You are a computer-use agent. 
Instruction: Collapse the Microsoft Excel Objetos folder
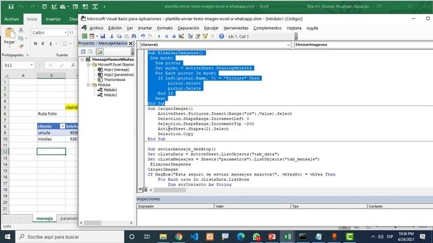(89, 65)
